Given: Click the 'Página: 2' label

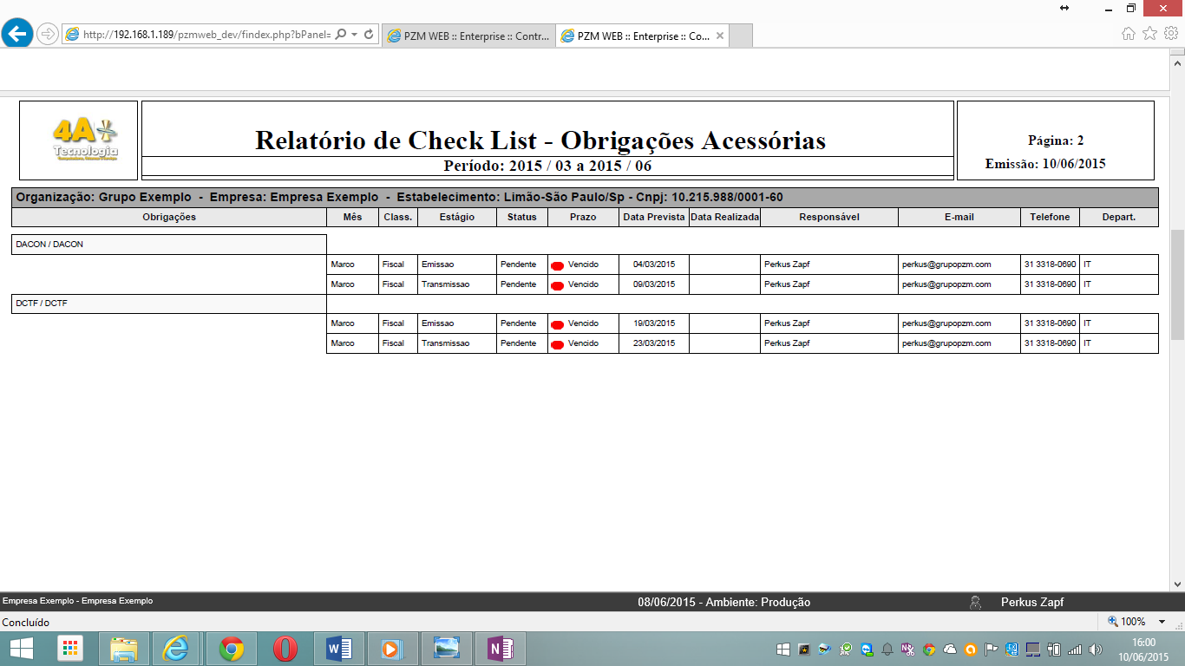Looking at the screenshot, I should (x=1056, y=140).
